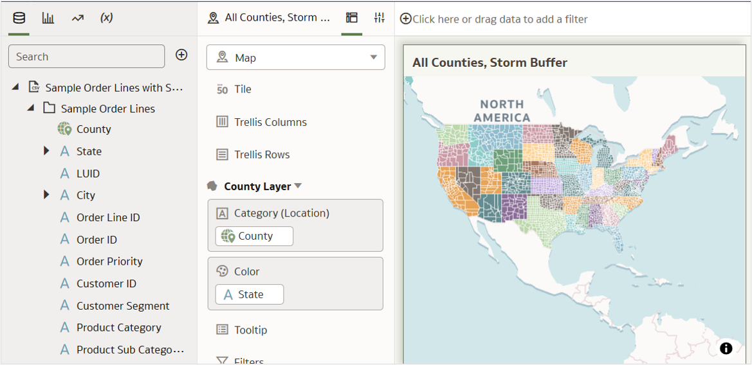Click the State chip under Color

[250, 294]
